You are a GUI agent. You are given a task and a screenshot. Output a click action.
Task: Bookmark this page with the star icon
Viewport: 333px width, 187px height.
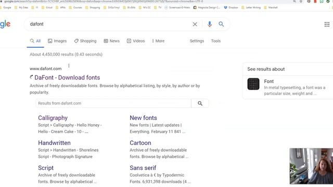(x=301, y=1)
